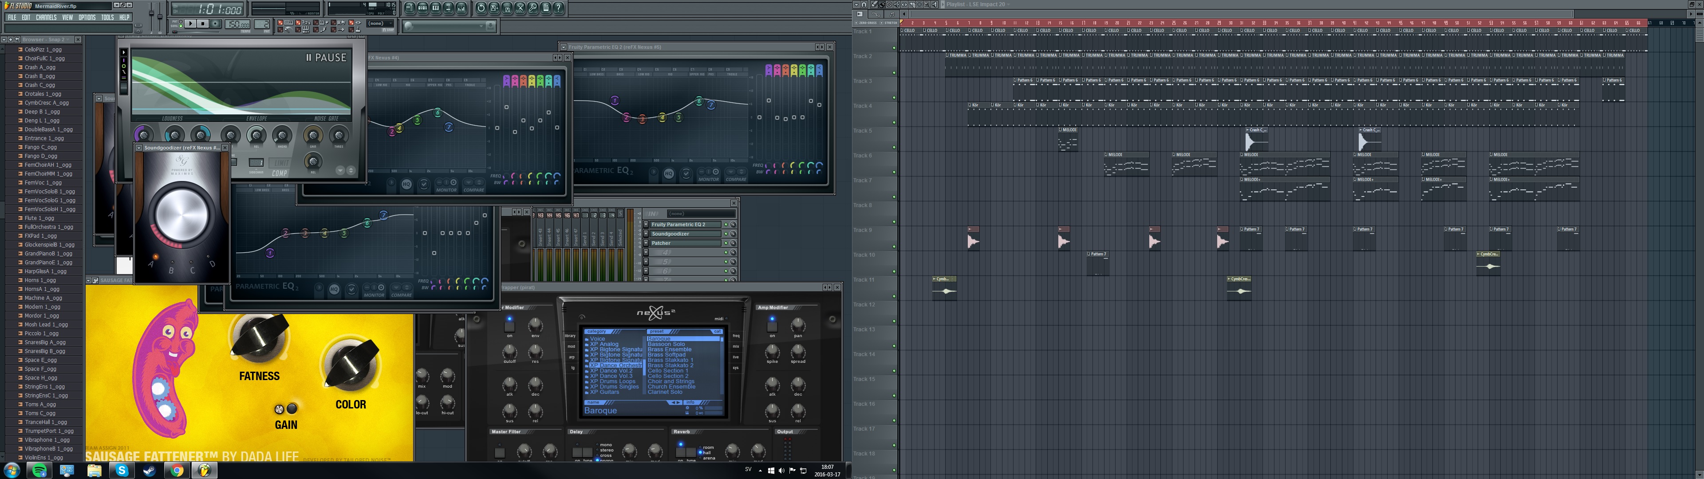Open the mixer view icon

[x=461, y=8]
